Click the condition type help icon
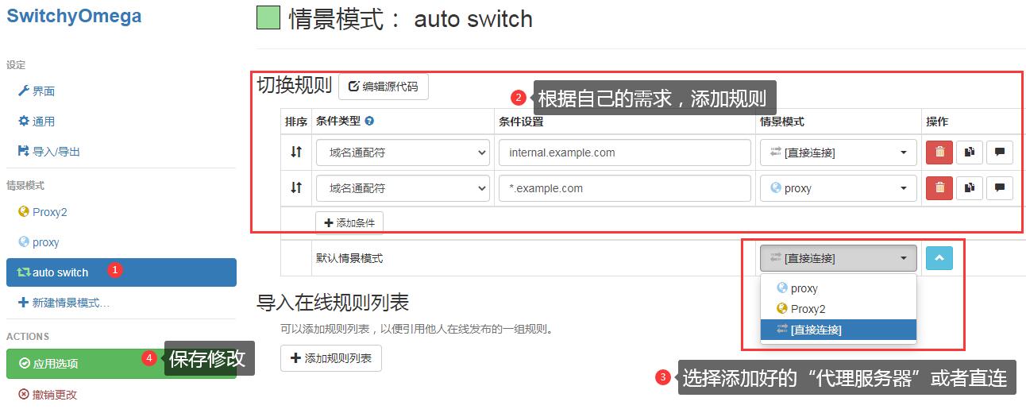 point(369,122)
